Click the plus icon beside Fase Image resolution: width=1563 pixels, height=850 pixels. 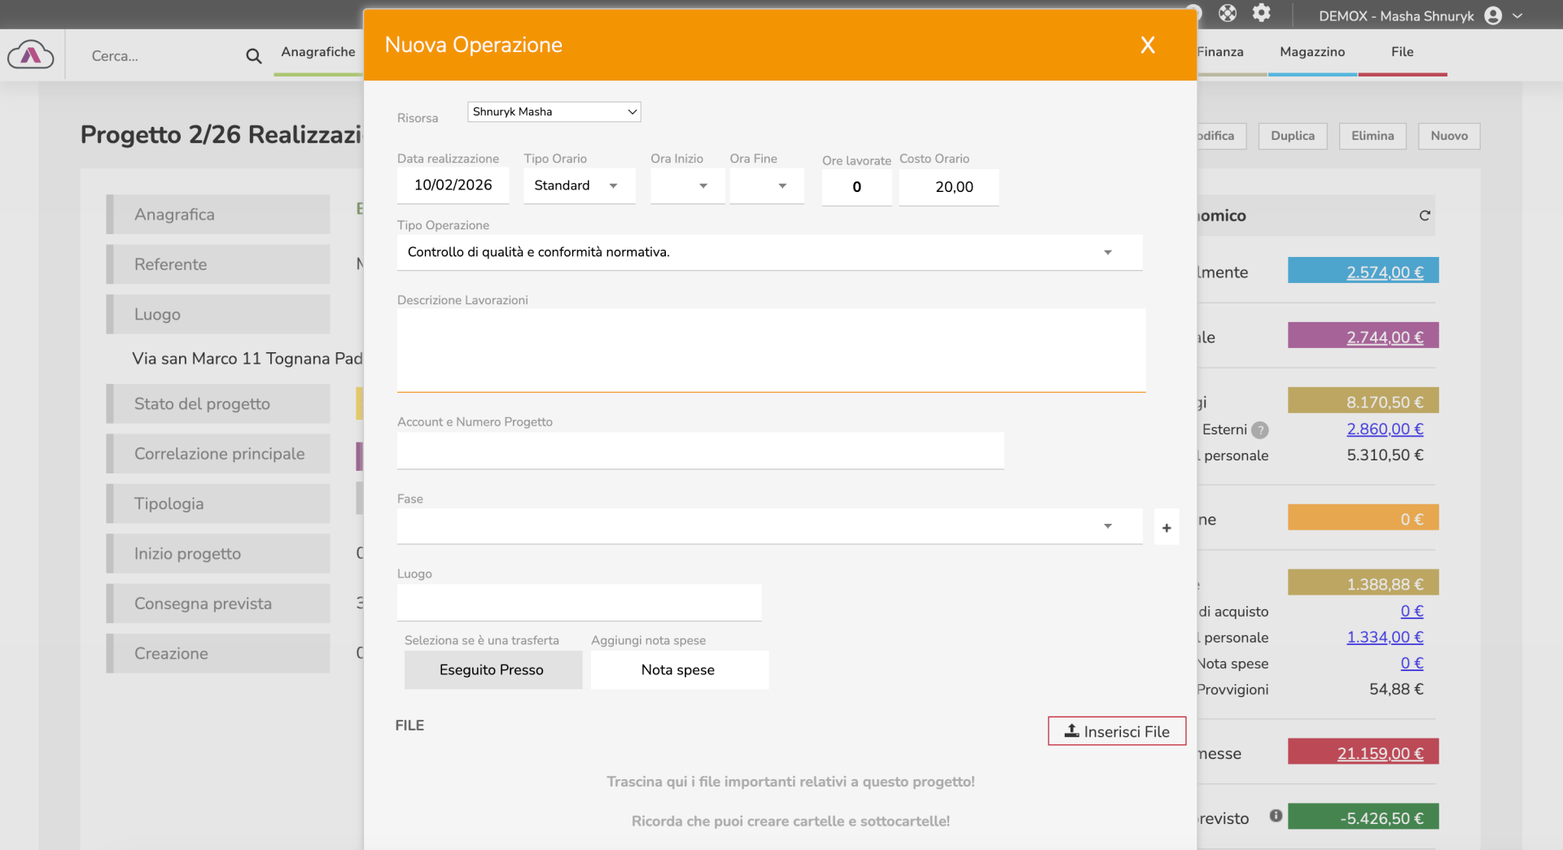point(1166,528)
